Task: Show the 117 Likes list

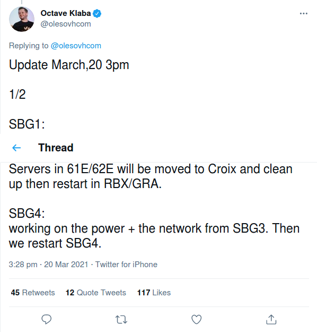Action: point(154,293)
